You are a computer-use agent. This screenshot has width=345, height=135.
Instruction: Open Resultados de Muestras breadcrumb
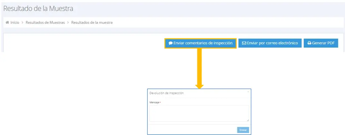[45, 22]
